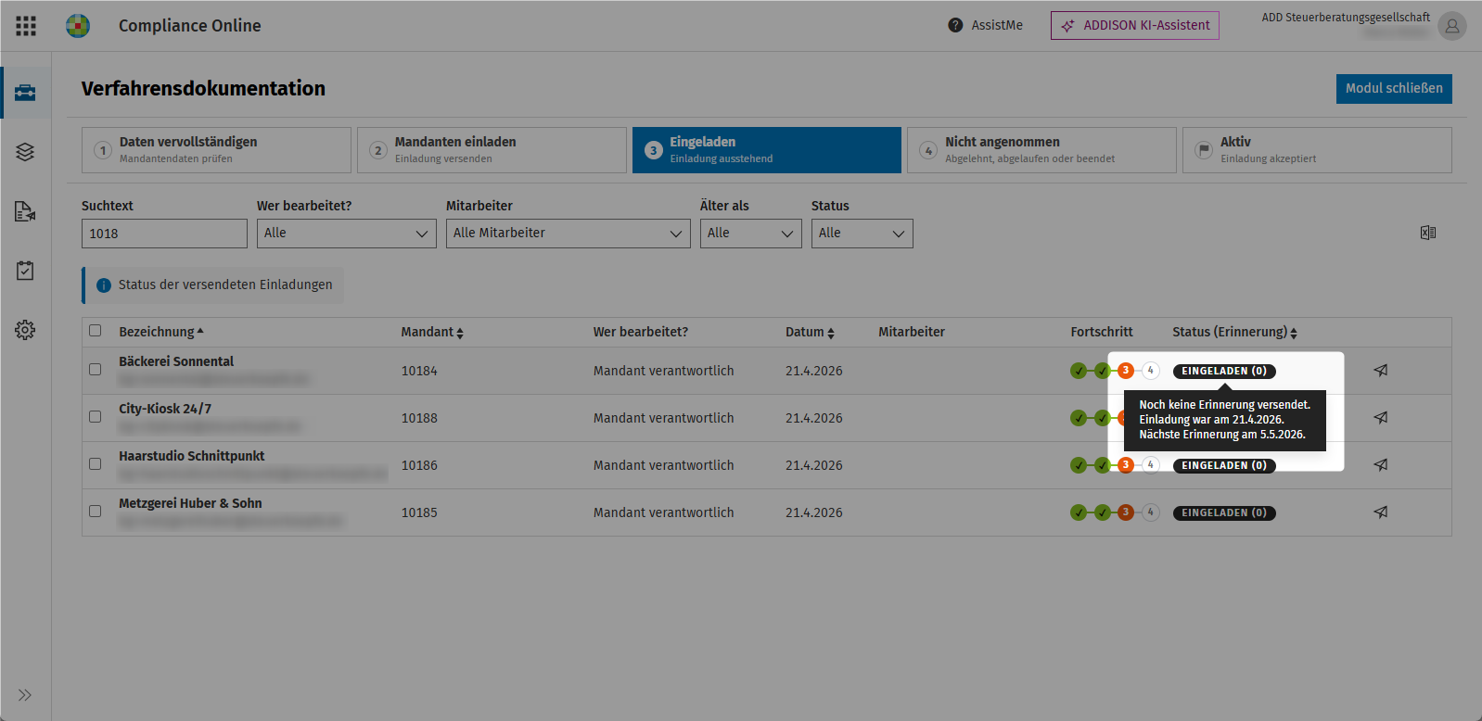
Task: Sort table by Mandant column
Action: pyautogui.click(x=432, y=332)
